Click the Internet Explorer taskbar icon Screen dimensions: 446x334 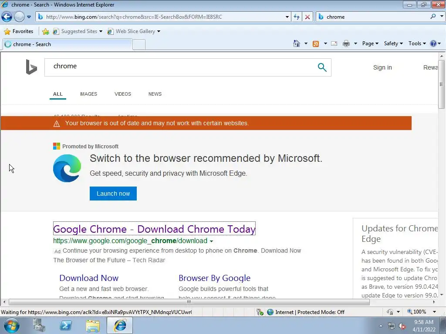click(120, 325)
